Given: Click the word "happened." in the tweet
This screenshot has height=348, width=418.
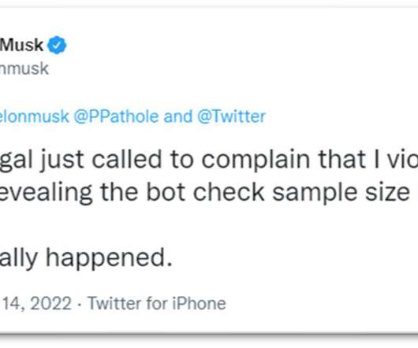Looking at the screenshot, I should click(109, 258).
